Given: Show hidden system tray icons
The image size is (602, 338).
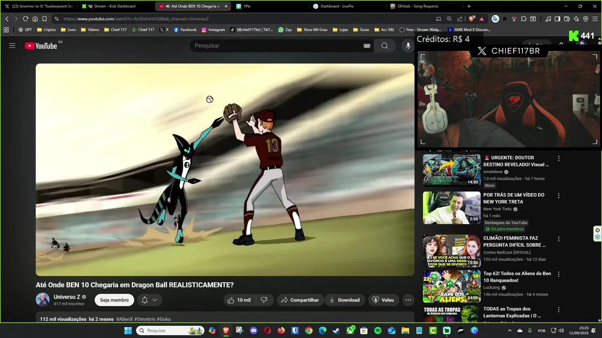Looking at the screenshot, I should point(509,330).
